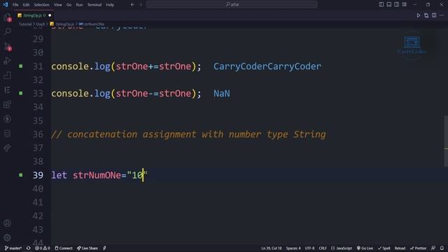
Task: Change encoding via UTF-8 item
Action: pos(309,248)
